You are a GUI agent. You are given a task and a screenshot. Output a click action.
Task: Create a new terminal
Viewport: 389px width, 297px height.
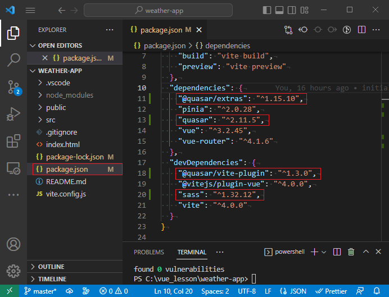coord(314,252)
